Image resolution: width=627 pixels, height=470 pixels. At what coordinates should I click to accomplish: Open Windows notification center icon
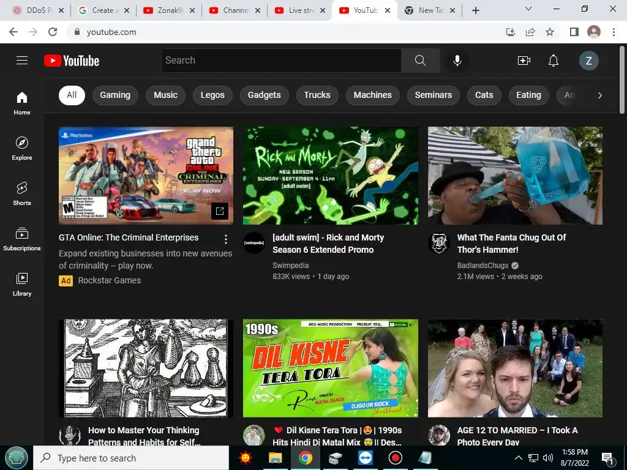[x=608, y=458]
